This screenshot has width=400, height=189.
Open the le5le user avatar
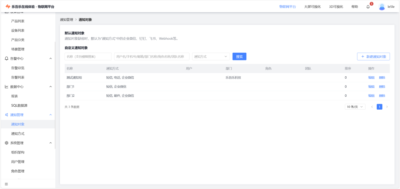381,7
